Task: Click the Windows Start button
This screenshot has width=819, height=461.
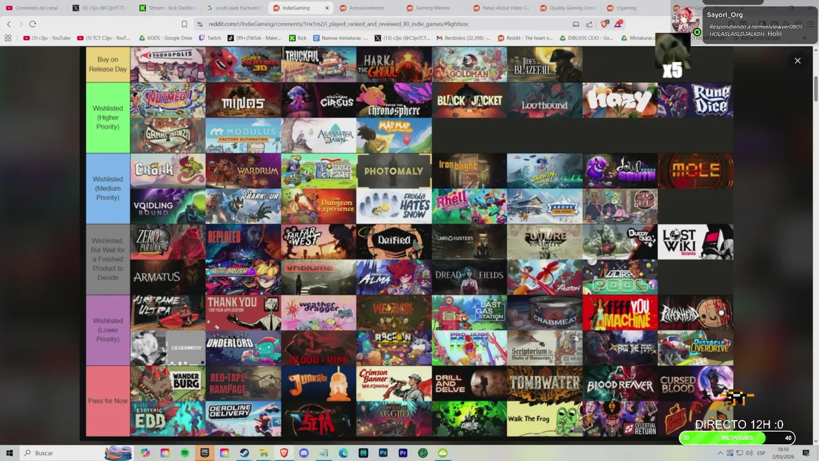Action: [x=9, y=453]
